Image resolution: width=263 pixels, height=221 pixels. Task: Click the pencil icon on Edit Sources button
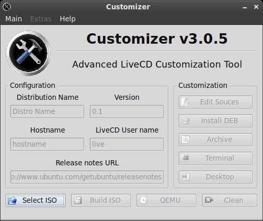tap(186, 102)
